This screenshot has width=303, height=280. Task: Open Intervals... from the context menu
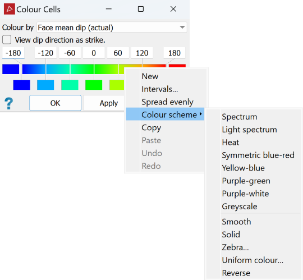(159, 89)
